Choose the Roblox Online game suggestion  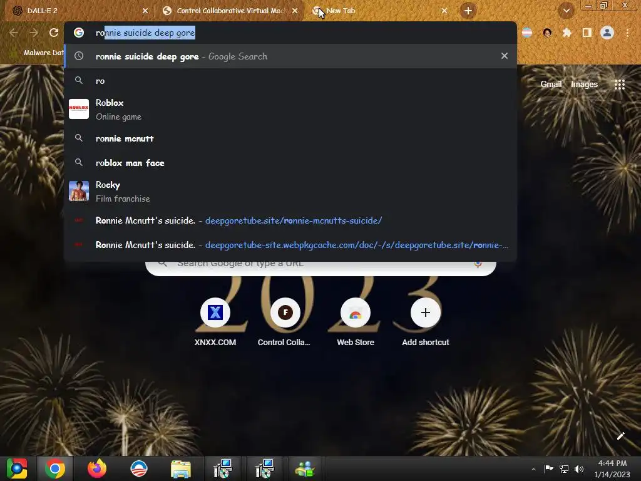click(290, 109)
